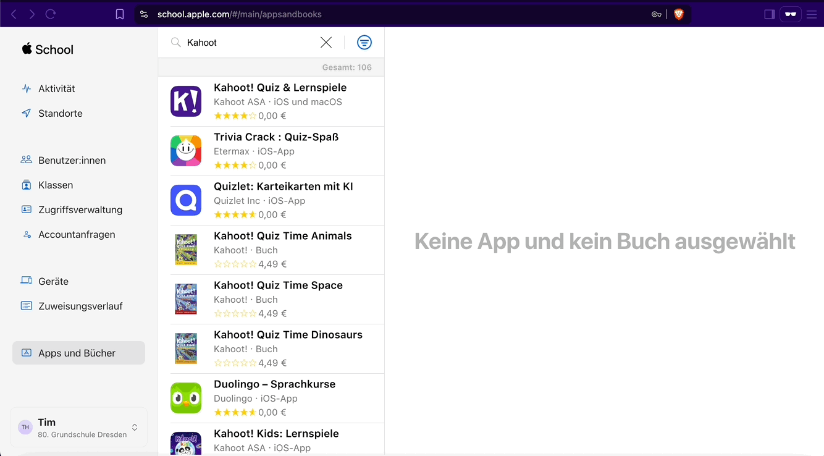
Task: Open Kahoot! Kids: Lernspiele title
Action: pyautogui.click(x=276, y=434)
